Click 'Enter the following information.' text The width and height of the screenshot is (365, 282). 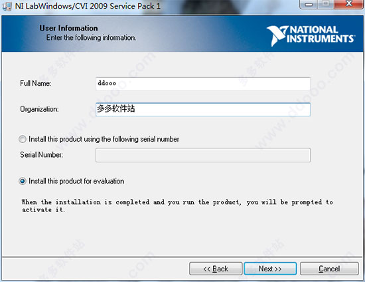pos(91,37)
